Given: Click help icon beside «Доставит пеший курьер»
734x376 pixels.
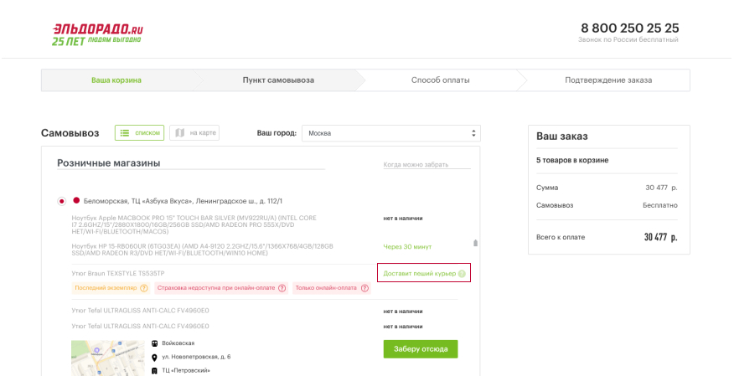Looking at the screenshot, I should point(462,274).
